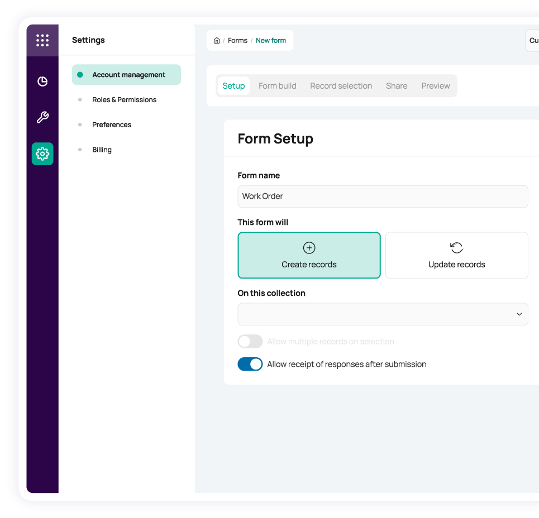Click the refresh arrows icon for Update records
The height and width of the screenshot is (518, 539).
tap(456, 248)
